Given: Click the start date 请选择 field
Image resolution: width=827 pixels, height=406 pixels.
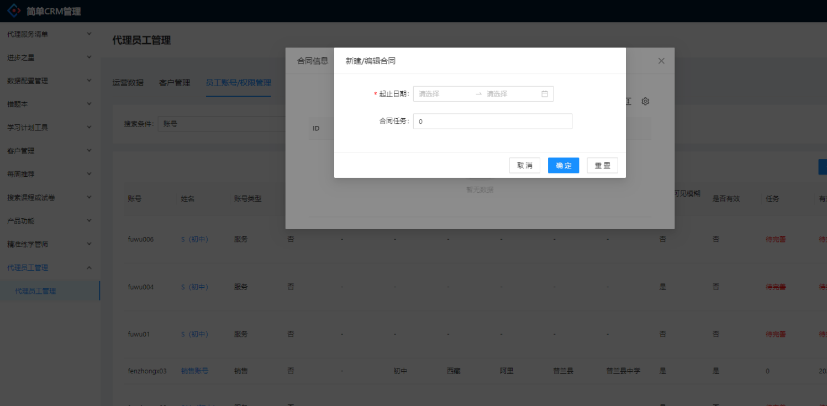Looking at the screenshot, I should click(x=443, y=94).
